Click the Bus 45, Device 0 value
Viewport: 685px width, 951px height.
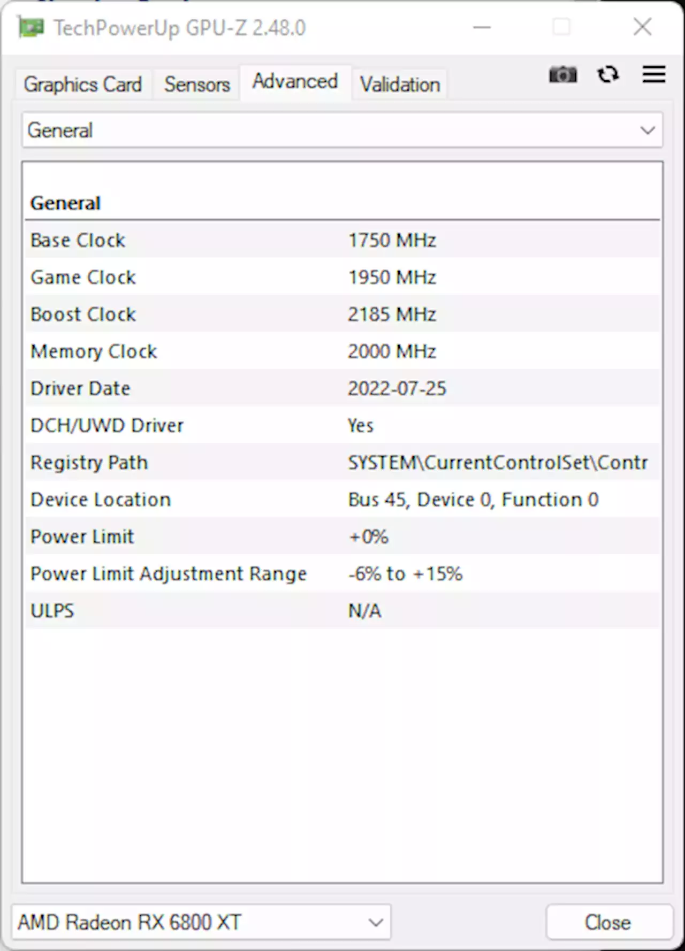[x=473, y=500]
